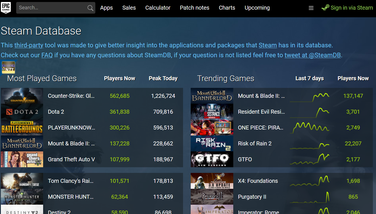The image size is (376, 214).
Task: Click the Steam logo beside Sign in
Action: [x=325, y=8]
